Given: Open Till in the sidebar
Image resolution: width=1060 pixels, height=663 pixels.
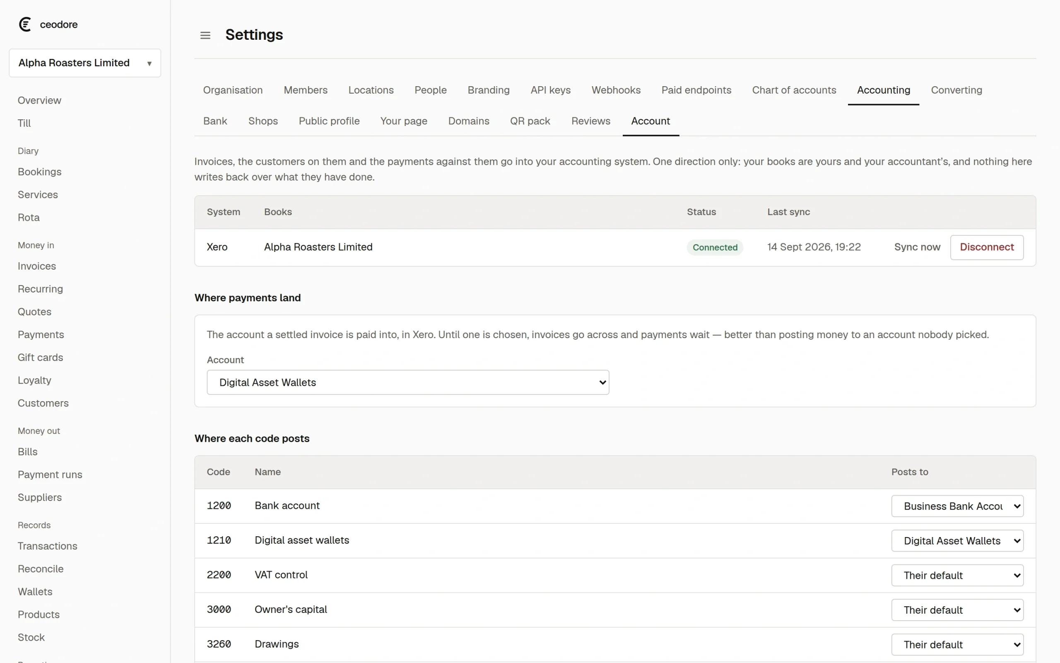Looking at the screenshot, I should (x=24, y=123).
